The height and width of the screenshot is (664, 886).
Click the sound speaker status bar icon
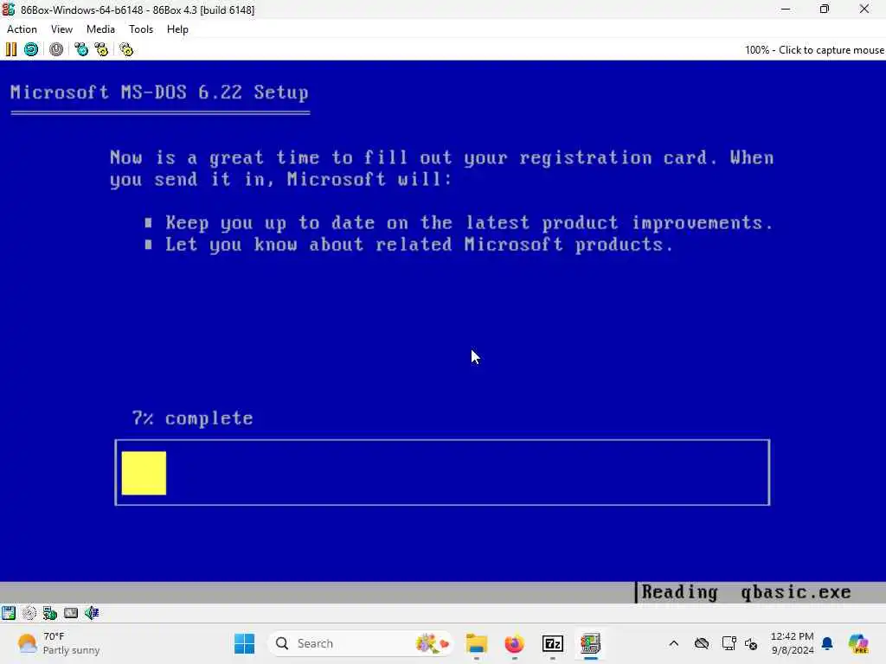(92, 613)
